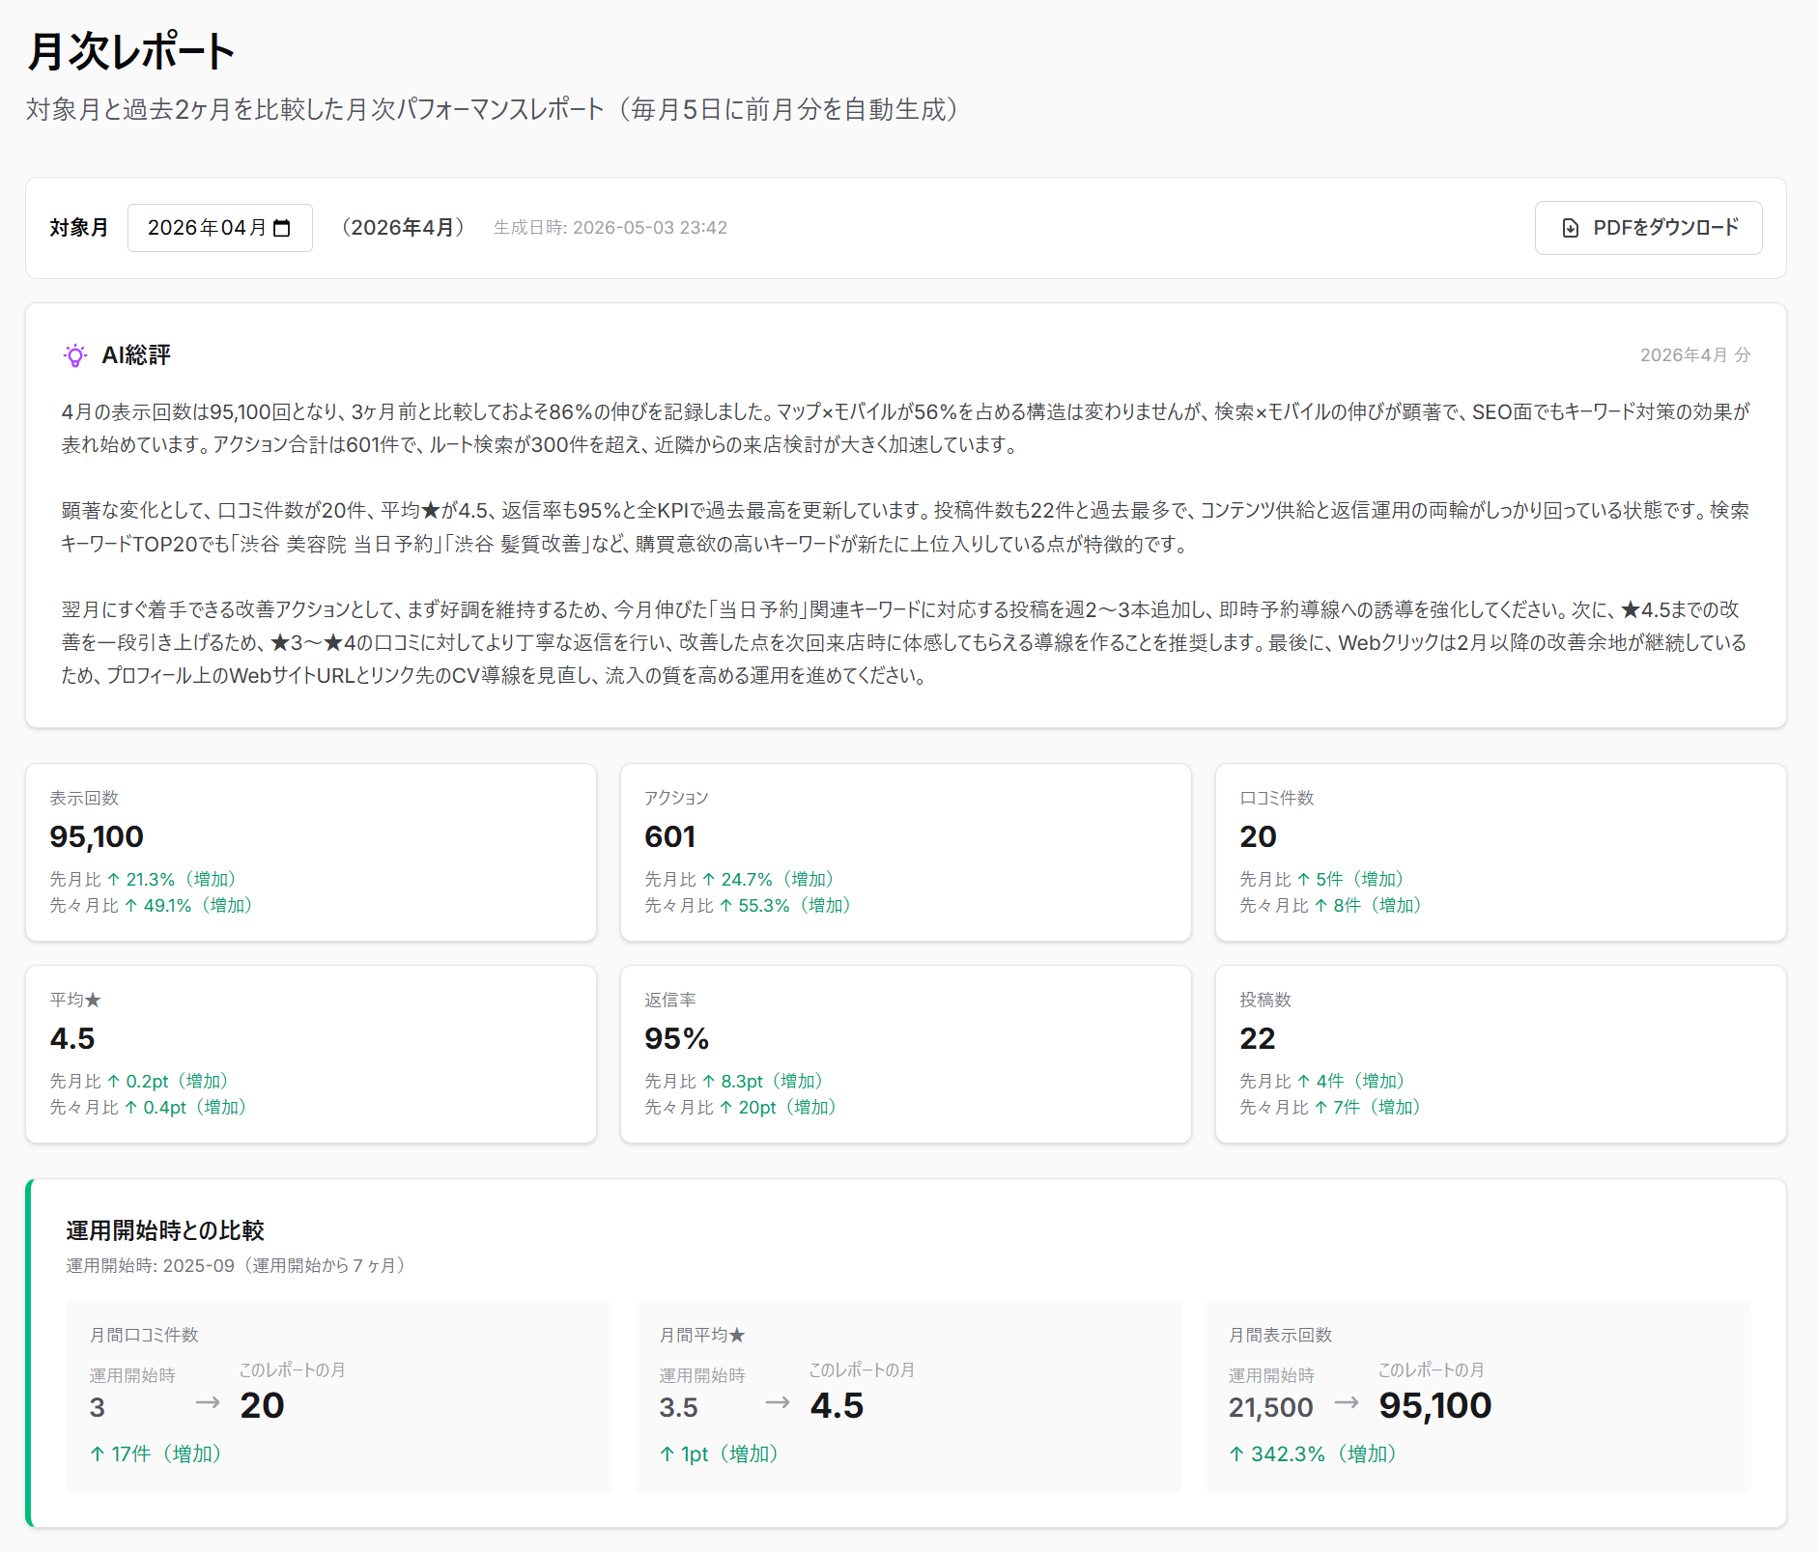
Task: Click the 2026年4月 分 label in AI summary
Action: (x=1695, y=354)
